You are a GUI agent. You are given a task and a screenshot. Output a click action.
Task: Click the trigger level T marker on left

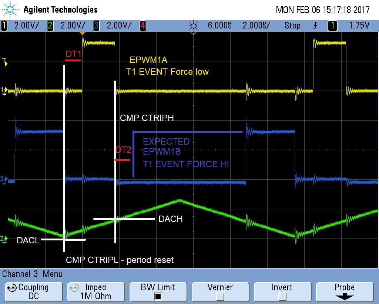coord(4,62)
